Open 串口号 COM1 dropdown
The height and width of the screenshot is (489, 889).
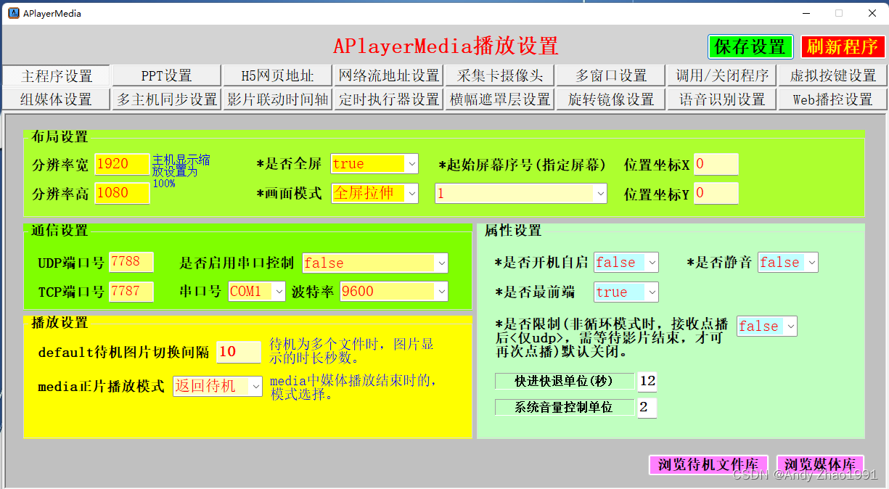257,292
